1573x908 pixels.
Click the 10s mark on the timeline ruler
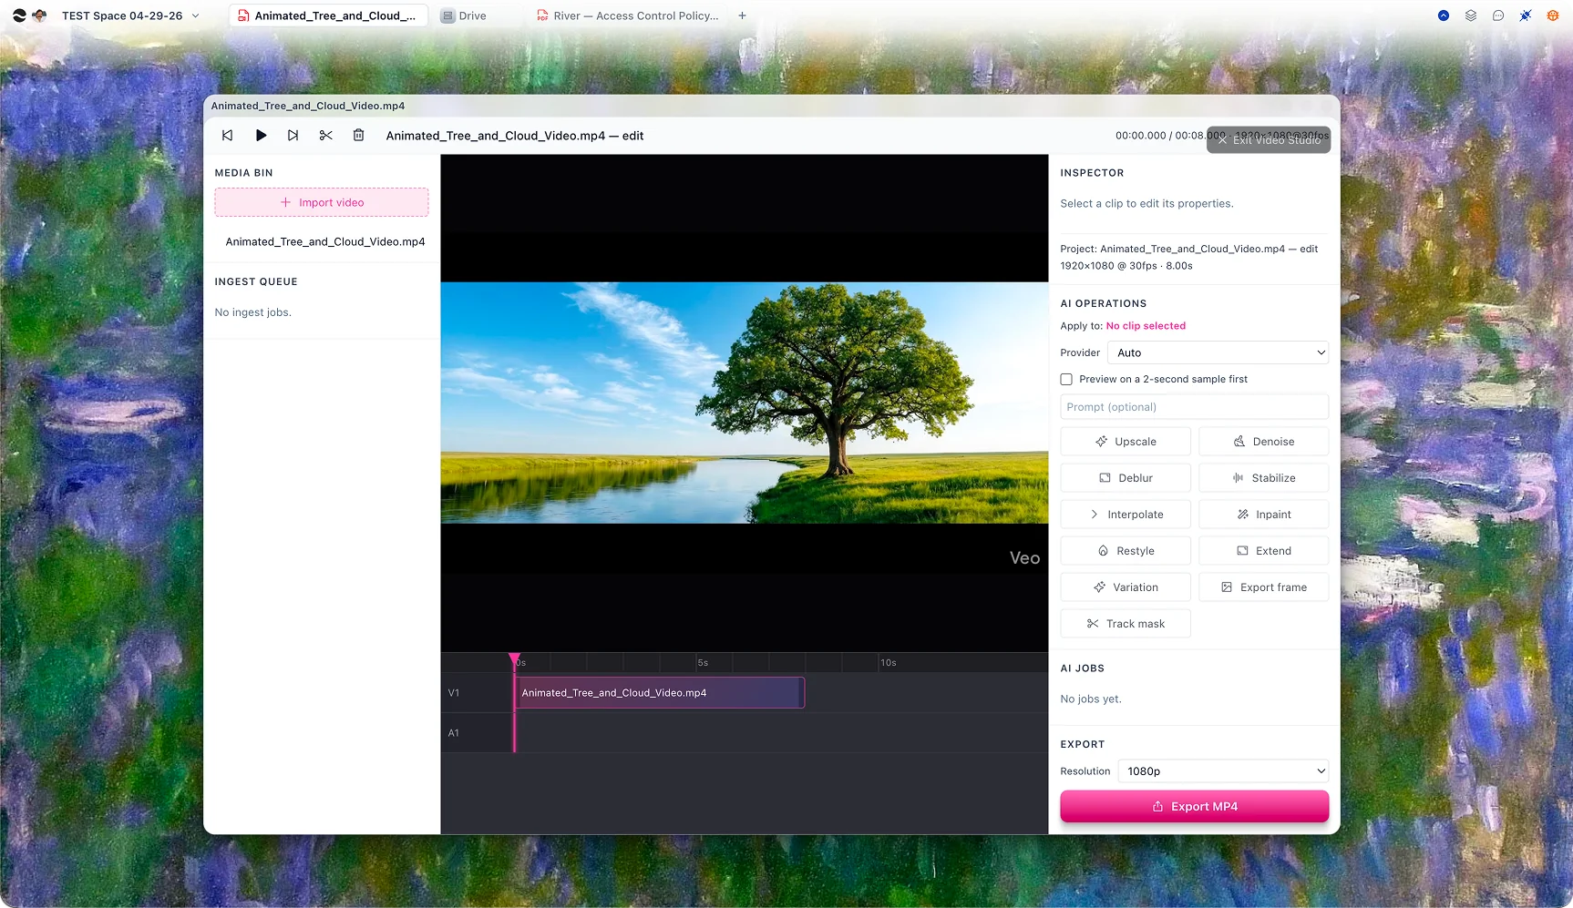tap(889, 663)
